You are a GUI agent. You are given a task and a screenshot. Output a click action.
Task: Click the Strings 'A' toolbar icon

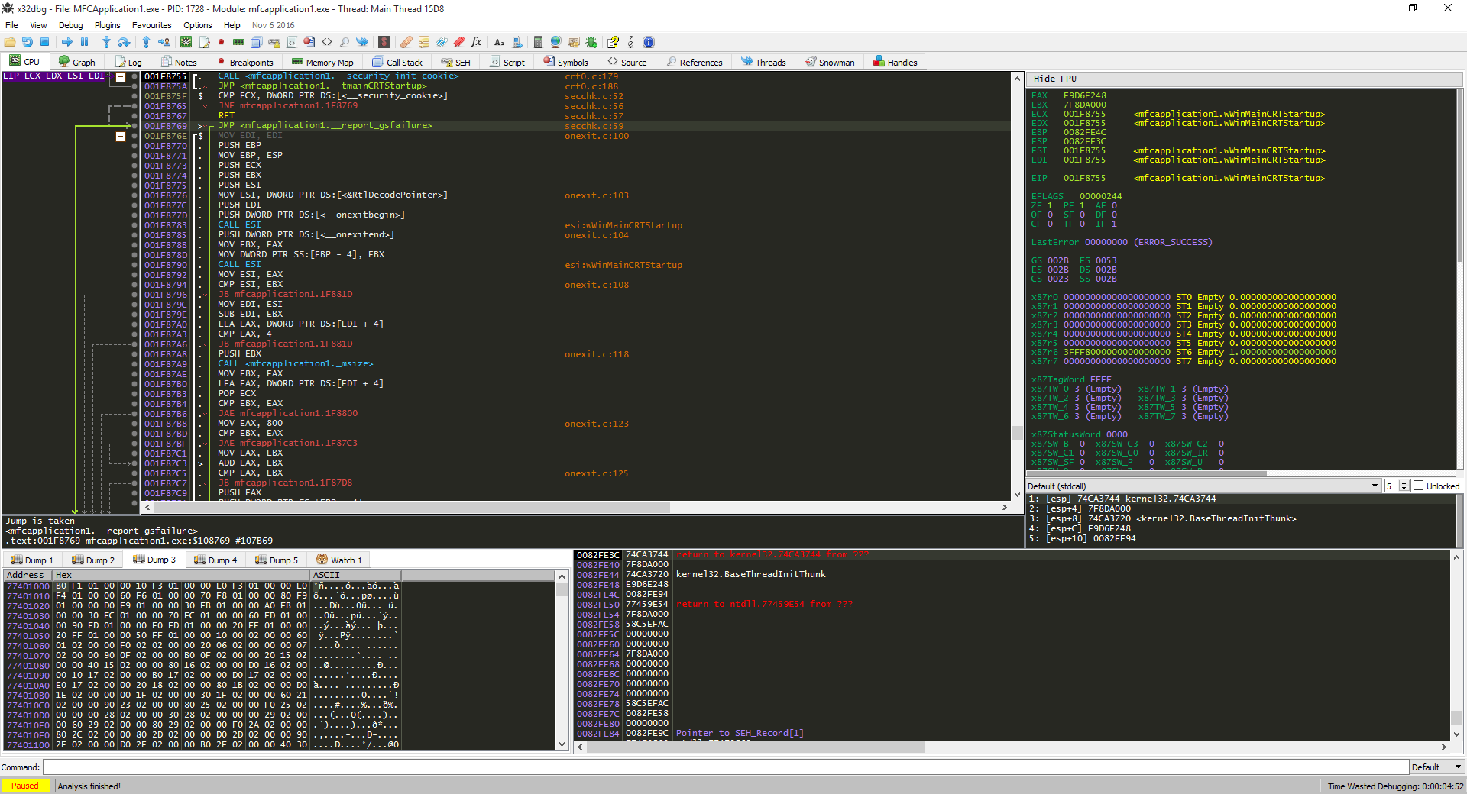click(499, 42)
